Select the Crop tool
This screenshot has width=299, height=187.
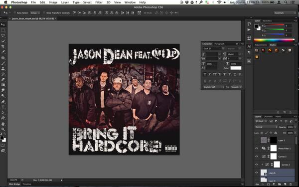[3, 46]
